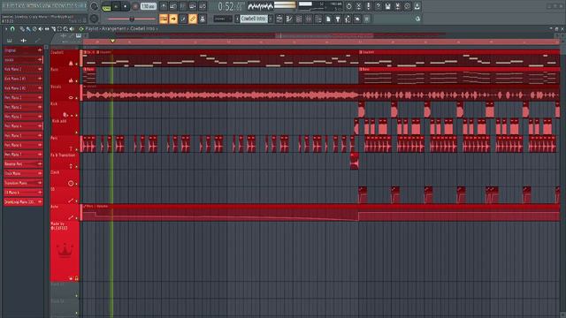Screen dimensions: 566x318
Task: Select 'Perc Mane 1' picker item
Action: 23,98
